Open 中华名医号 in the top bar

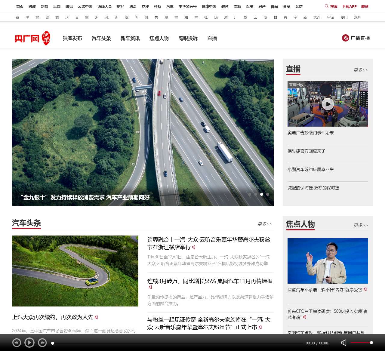tap(188, 6)
